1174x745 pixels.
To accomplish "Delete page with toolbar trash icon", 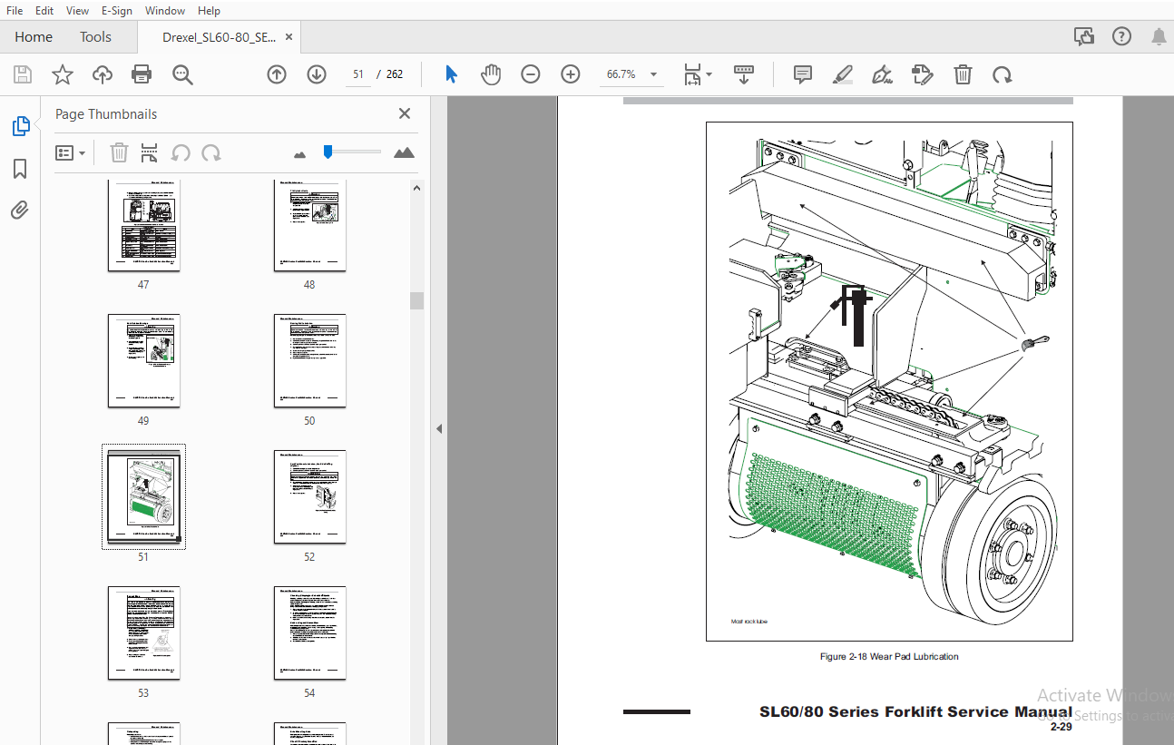I will click(x=963, y=74).
